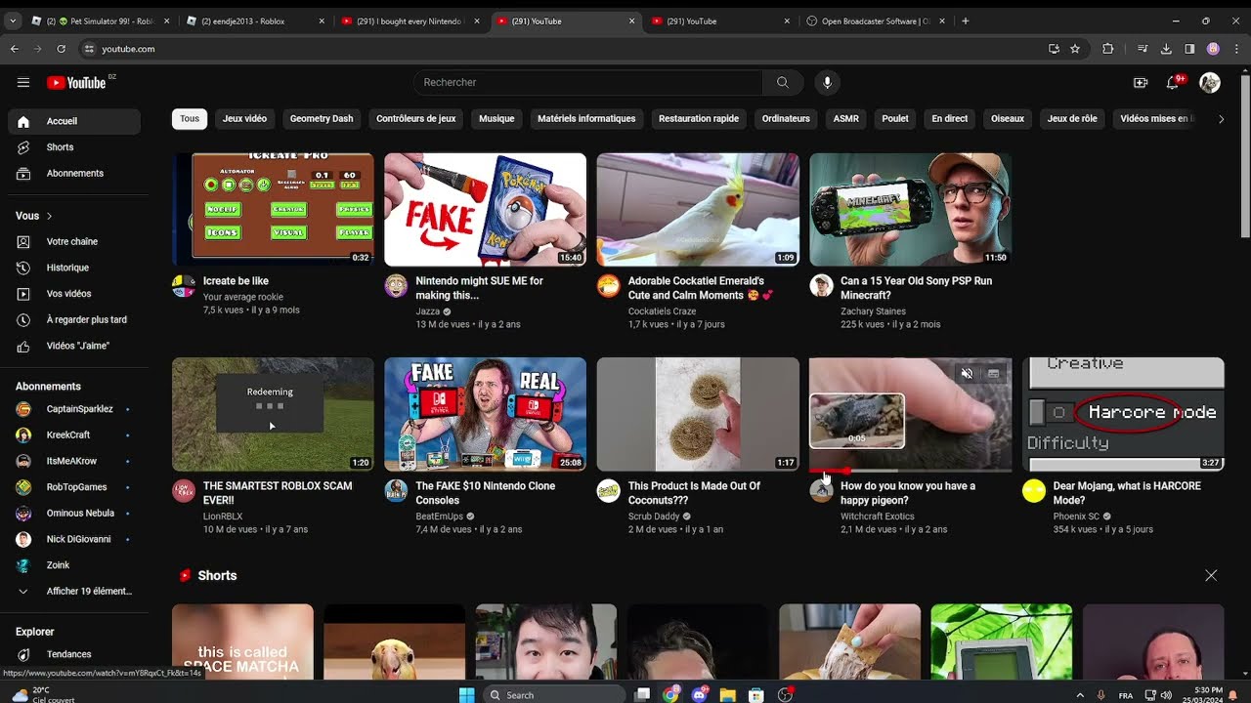The height and width of the screenshot is (703, 1251).
Task: Open Chrome downloads icon
Action: click(x=1166, y=49)
